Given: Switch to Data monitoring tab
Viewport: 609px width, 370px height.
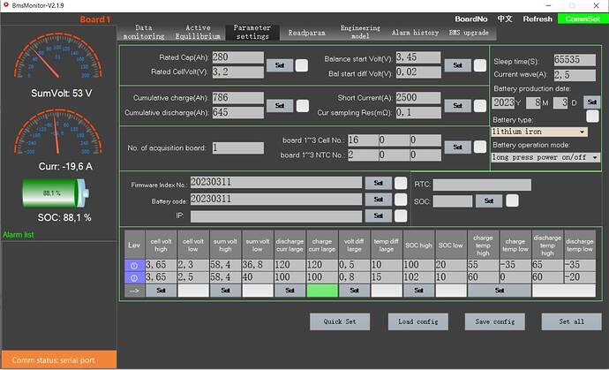Looking at the screenshot, I should coord(144,32).
